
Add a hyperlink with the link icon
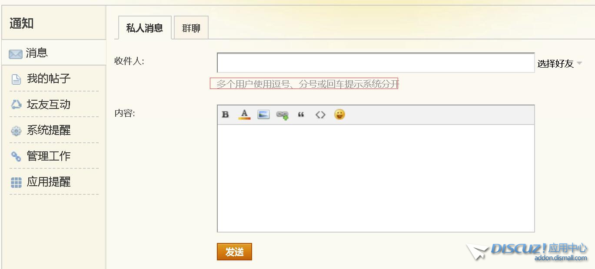[283, 115]
